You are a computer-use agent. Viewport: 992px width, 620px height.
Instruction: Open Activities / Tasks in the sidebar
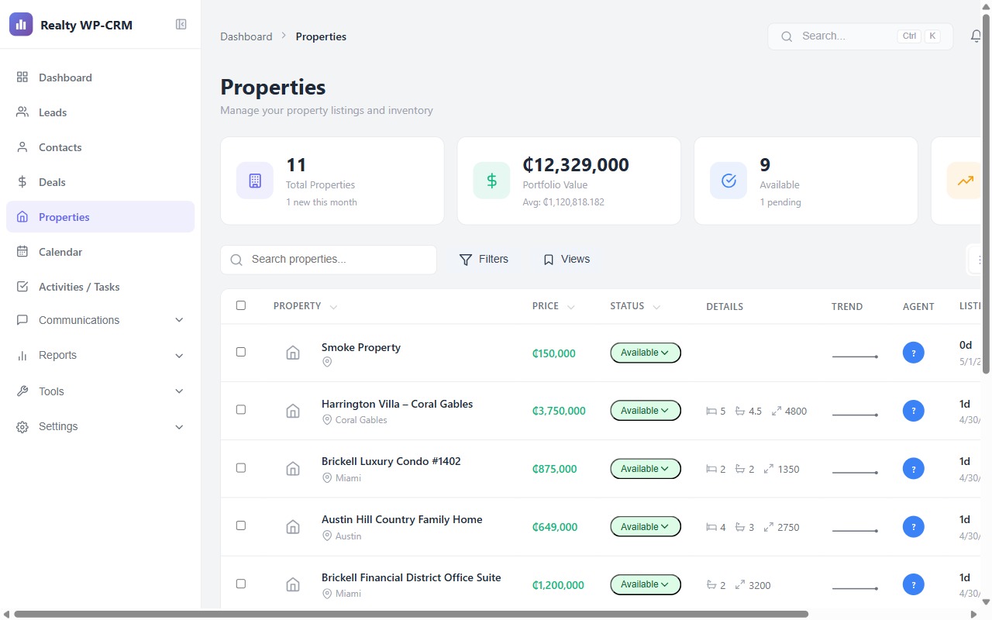coord(101,287)
